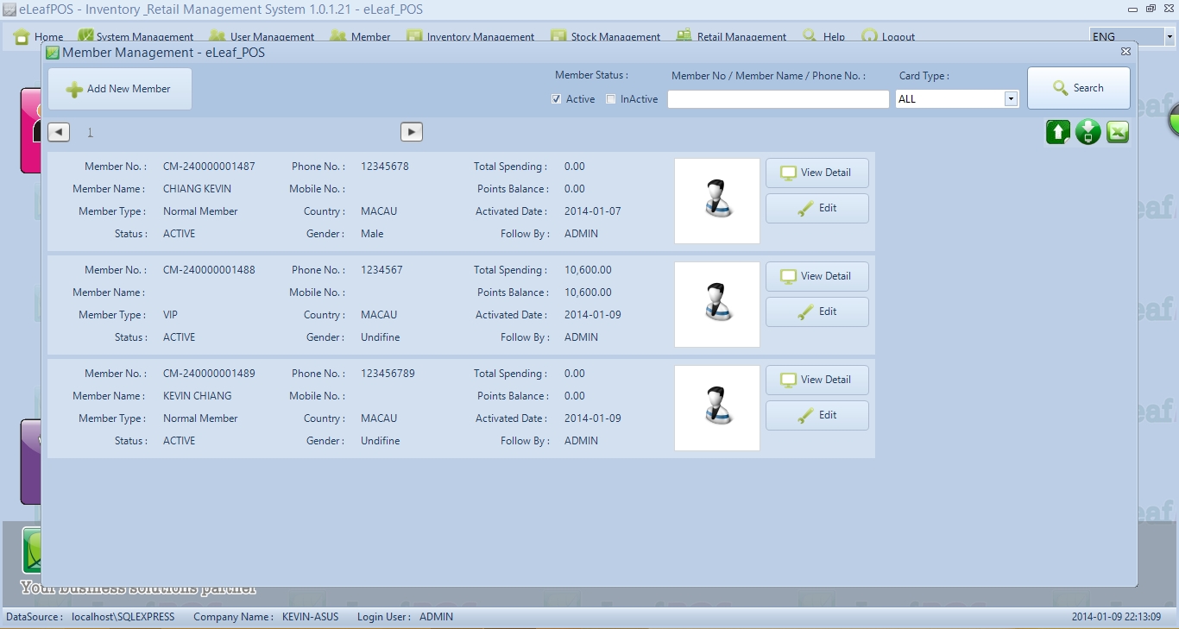Focus the Member No/Name/Phone search field
The height and width of the screenshot is (629, 1179).
(x=778, y=99)
